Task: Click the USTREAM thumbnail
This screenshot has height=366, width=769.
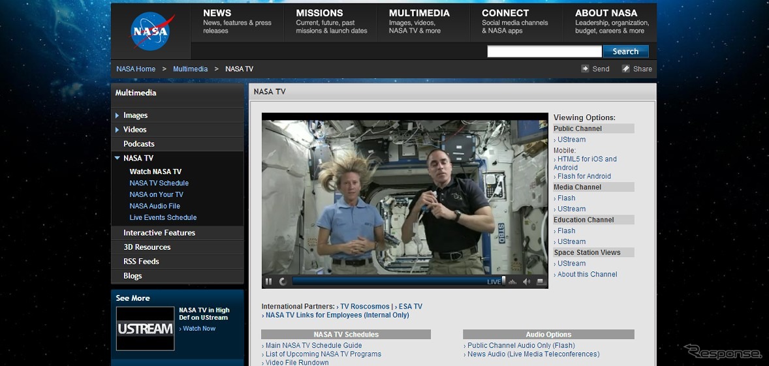Action: tap(145, 329)
